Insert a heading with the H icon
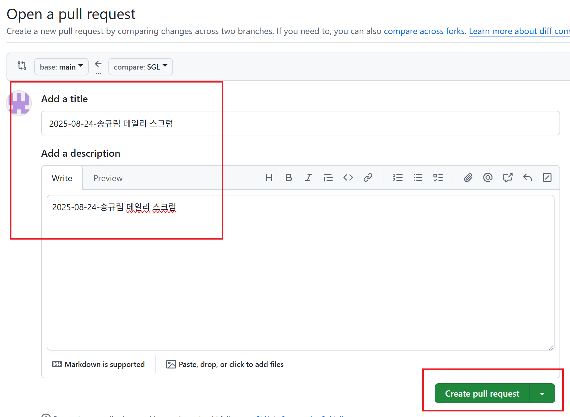 tap(269, 177)
